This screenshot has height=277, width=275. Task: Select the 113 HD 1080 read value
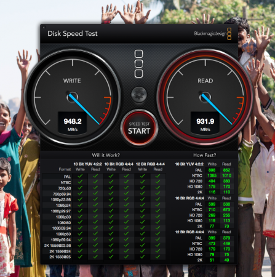click(226, 221)
